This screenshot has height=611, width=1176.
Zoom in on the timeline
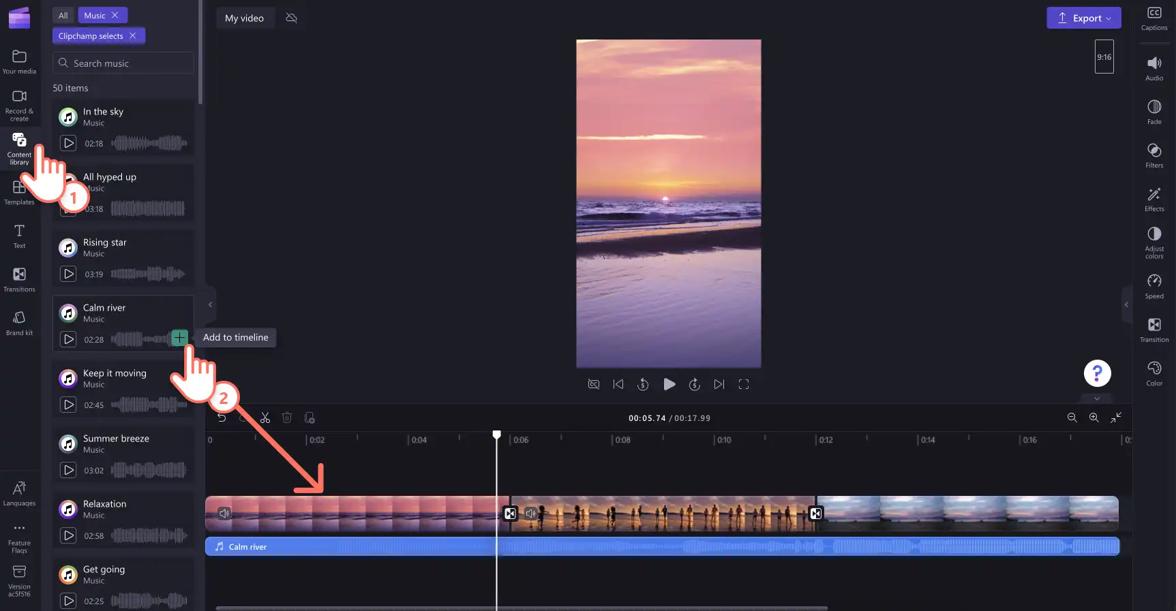1094,418
